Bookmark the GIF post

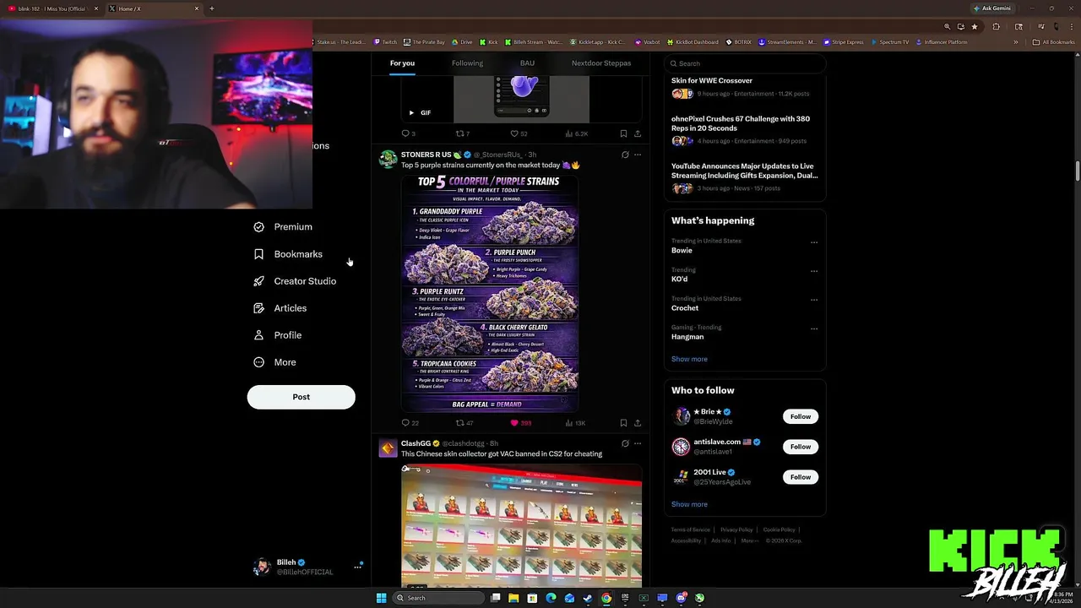coord(623,133)
